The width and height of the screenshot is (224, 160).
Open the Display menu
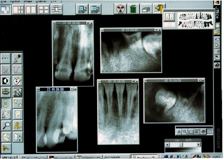pos(39,1)
